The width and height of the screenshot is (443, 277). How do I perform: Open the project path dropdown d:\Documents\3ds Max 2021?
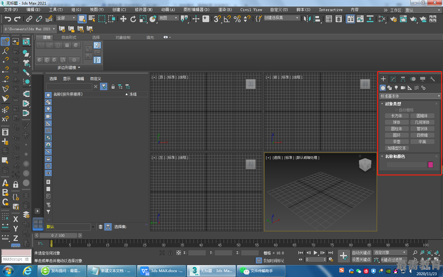(x=30, y=29)
